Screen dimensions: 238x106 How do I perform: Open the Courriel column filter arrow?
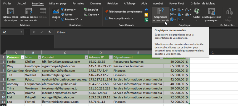pos(86,57)
